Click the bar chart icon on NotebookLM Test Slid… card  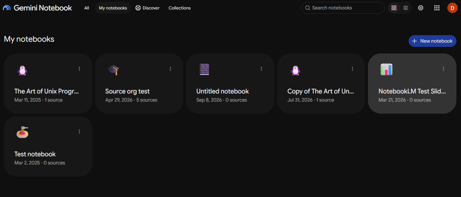pyautogui.click(x=386, y=69)
